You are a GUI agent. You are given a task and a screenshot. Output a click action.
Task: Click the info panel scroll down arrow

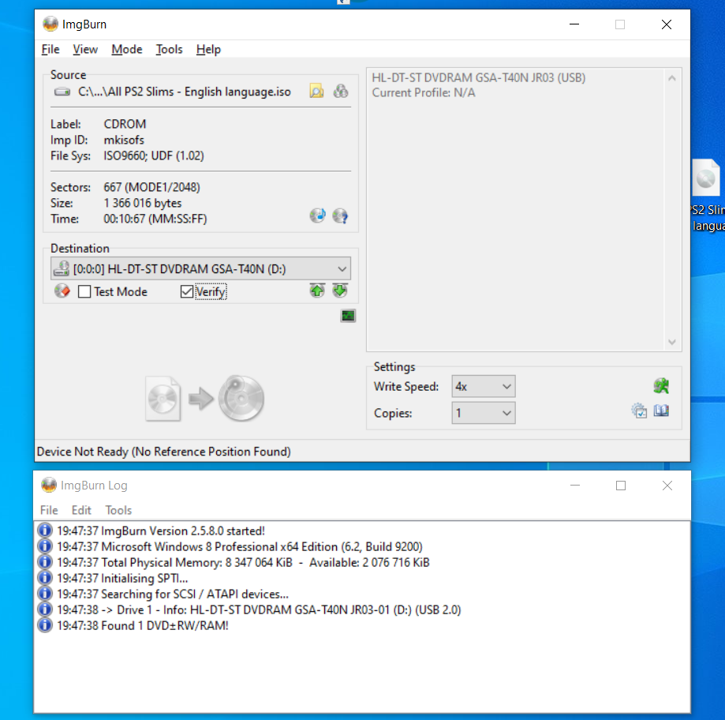click(x=672, y=342)
